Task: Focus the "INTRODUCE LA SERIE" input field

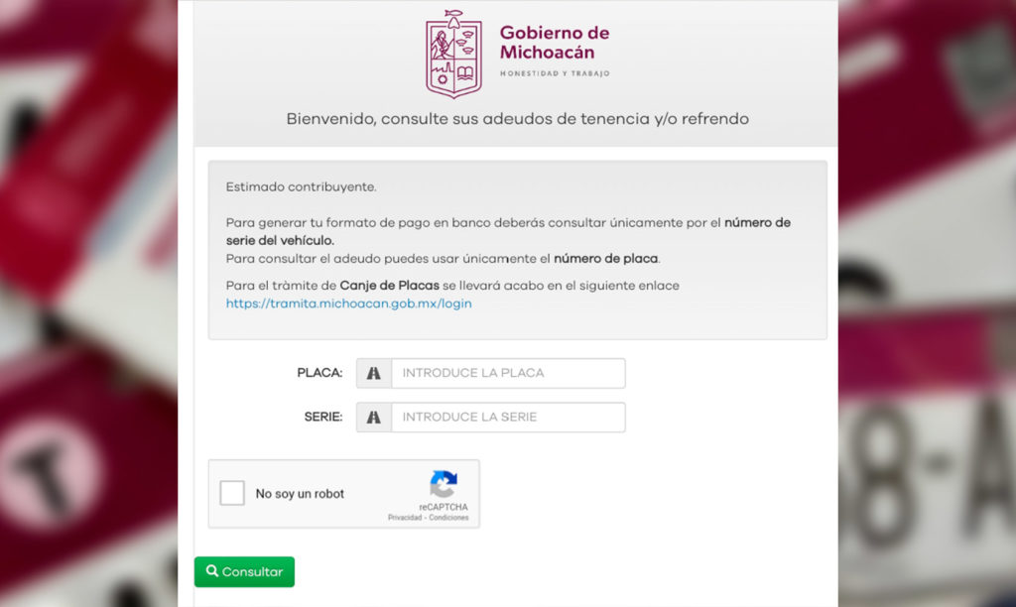Action: (x=508, y=418)
